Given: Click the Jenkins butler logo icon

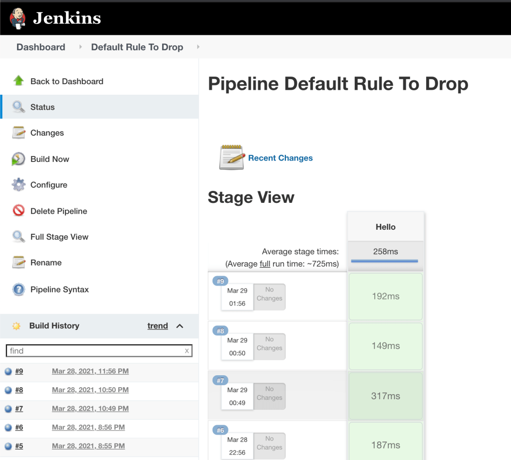Looking at the screenshot, I should (18, 18).
